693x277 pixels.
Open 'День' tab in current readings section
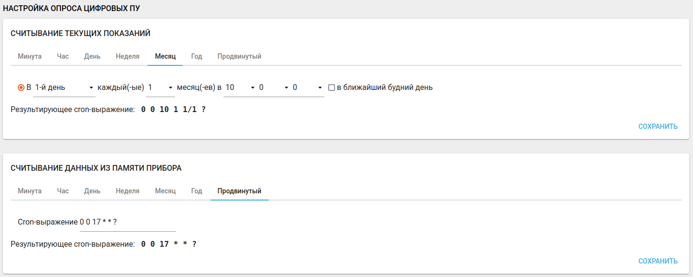point(92,56)
